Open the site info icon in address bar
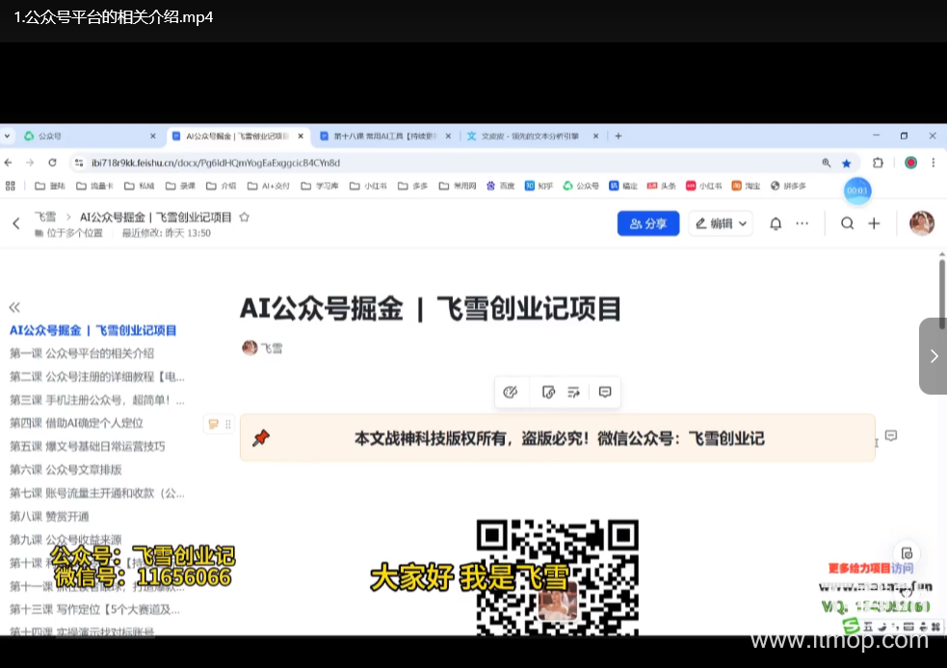Viewport: 947px width, 668px height. [78, 163]
